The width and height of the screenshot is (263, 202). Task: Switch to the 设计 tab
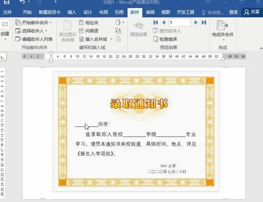(x=88, y=12)
